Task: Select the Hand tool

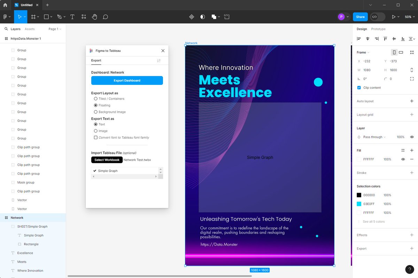Action: [94, 17]
